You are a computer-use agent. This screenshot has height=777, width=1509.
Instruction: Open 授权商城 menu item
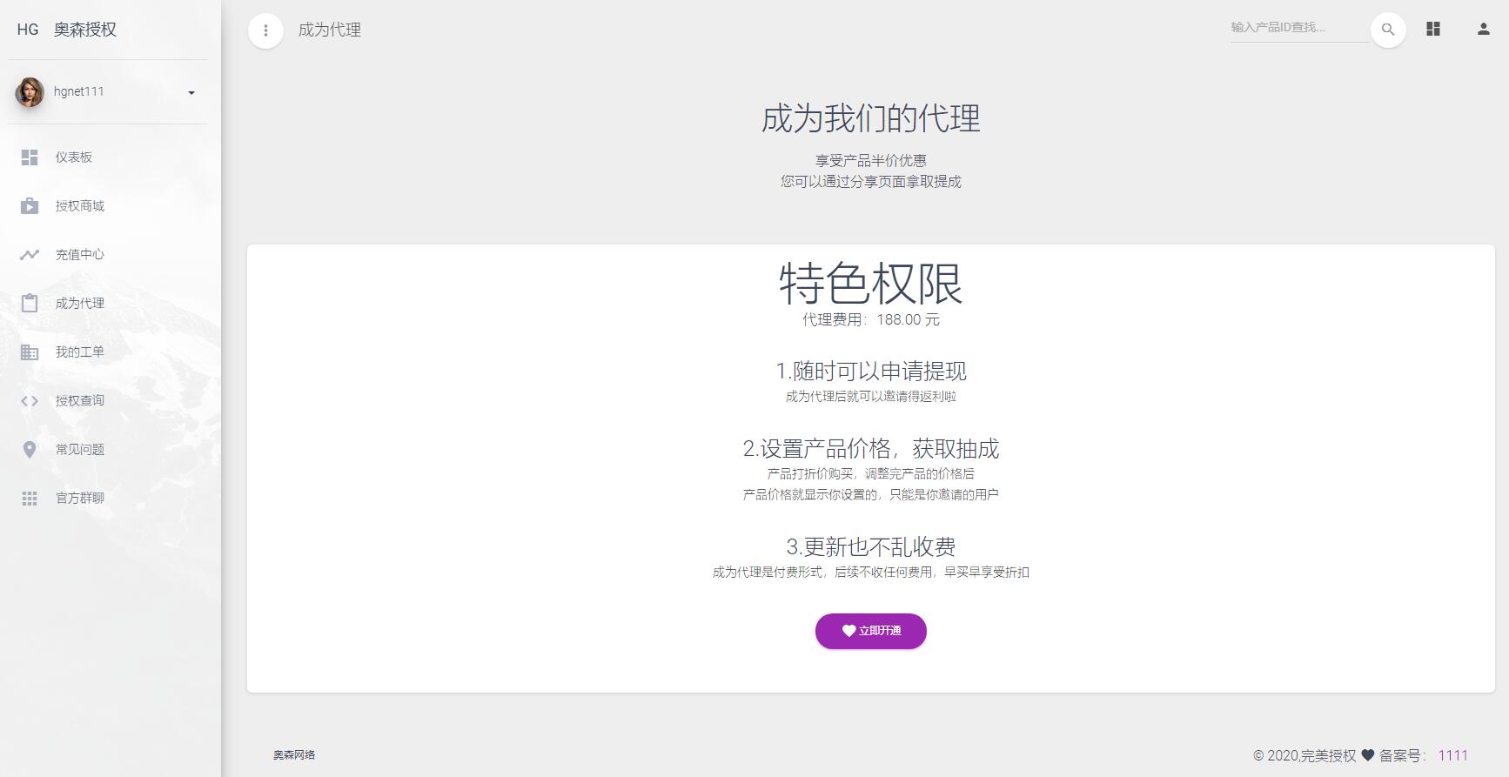coord(80,206)
